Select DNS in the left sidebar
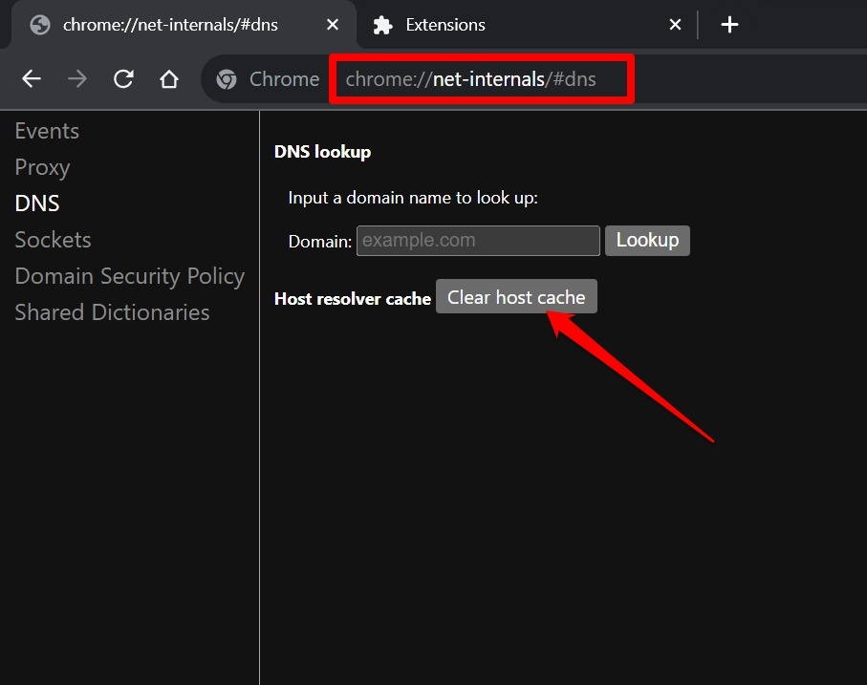The height and width of the screenshot is (685, 867). click(x=37, y=203)
